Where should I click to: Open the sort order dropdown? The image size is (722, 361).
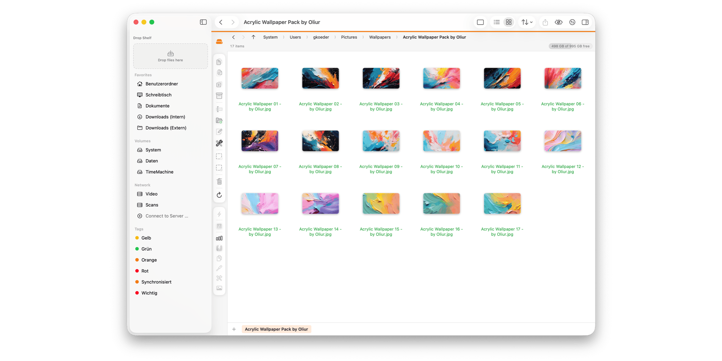(527, 22)
